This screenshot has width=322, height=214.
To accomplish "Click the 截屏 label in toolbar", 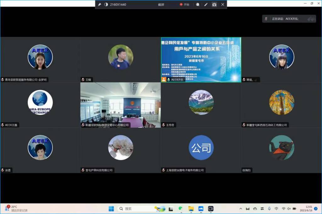I will click(x=161, y=5).
